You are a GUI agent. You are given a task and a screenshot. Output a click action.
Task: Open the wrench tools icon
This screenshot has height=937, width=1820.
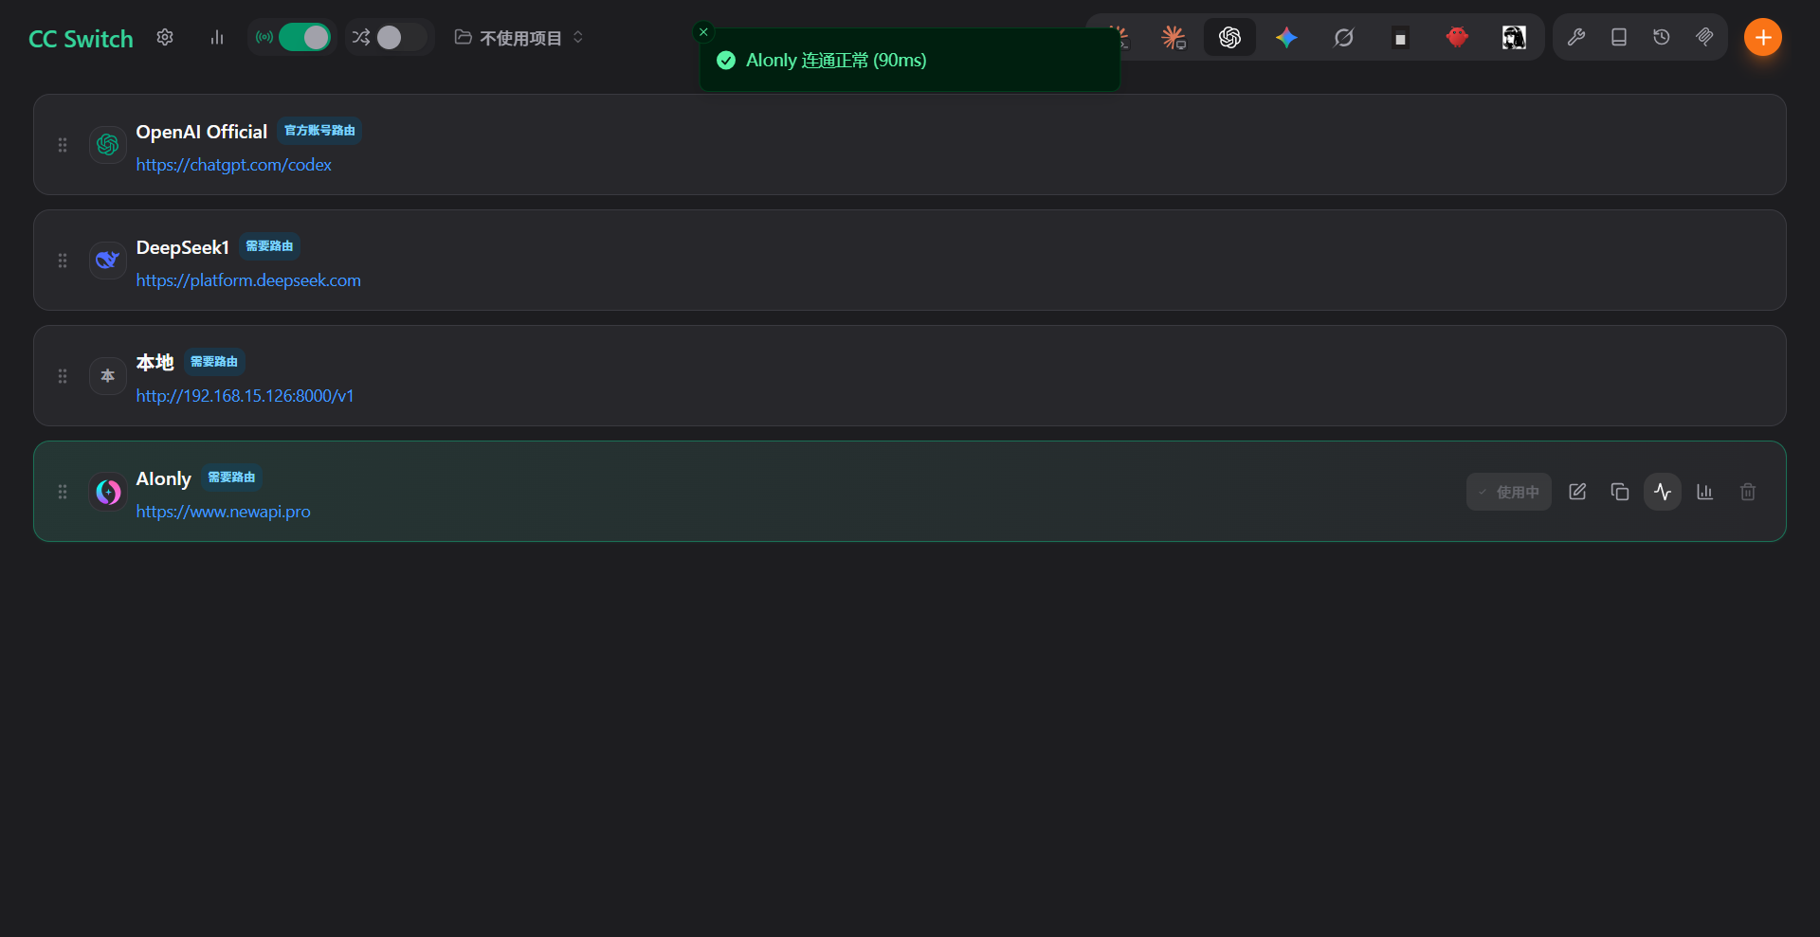(1576, 37)
